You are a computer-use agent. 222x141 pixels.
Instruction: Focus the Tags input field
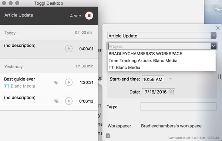click(x=178, y=106)
